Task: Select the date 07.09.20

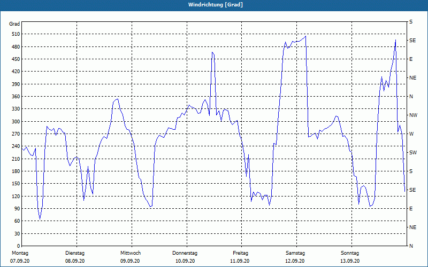Action: pyautogui.click(x=20, y=261)
